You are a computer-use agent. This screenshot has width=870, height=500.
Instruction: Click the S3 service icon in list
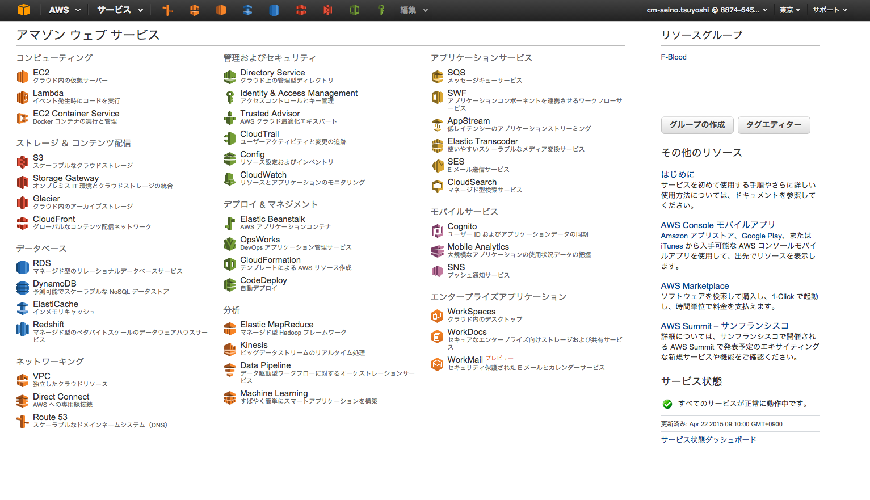(x=23, y=162)
